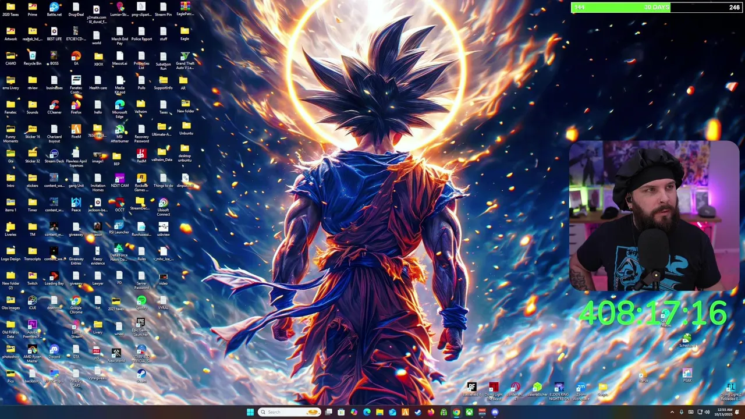Viewport: 745px width, 419px height.
Task: Open the Spotify desktop shortcut
Action: point(141,303)
